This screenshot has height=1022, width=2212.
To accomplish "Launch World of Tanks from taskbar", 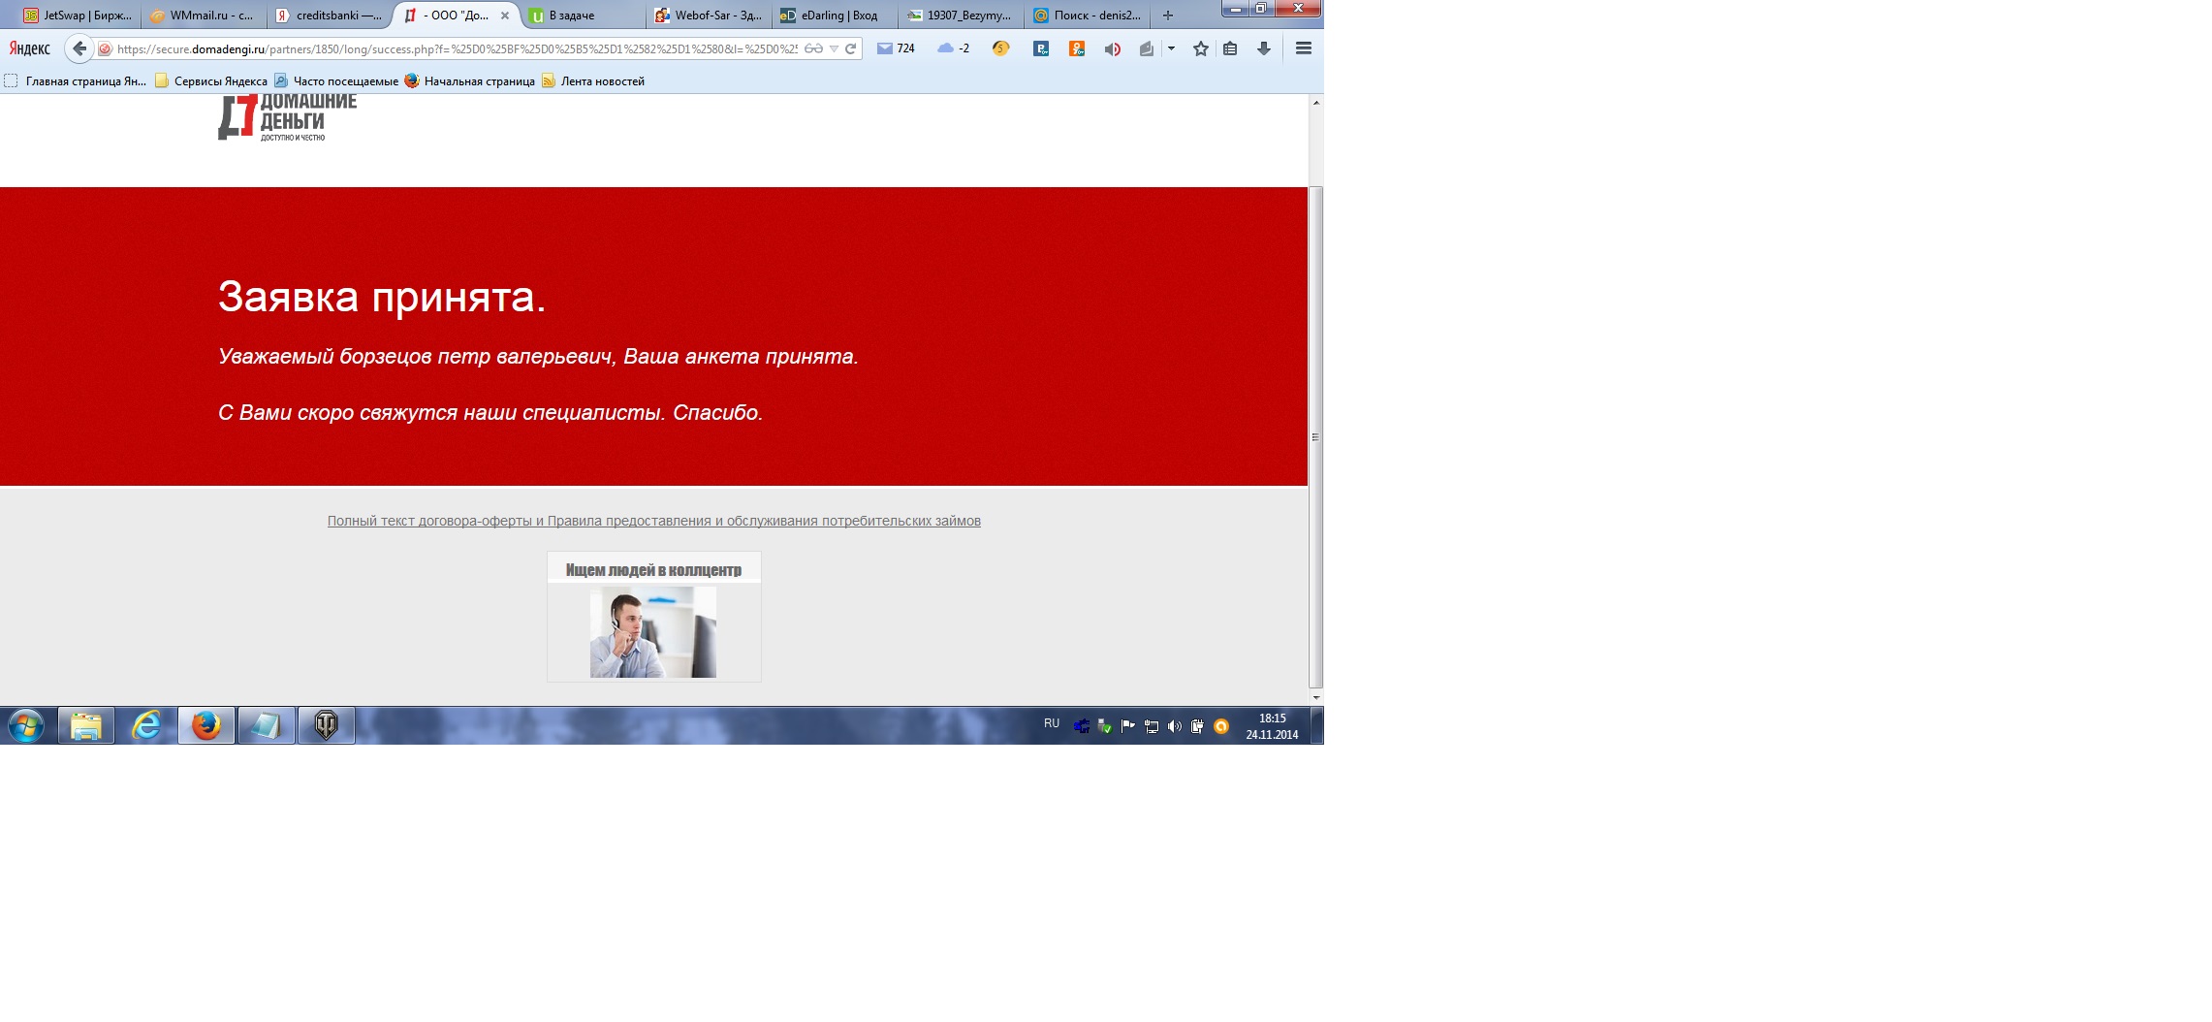I will click(327, 725).
